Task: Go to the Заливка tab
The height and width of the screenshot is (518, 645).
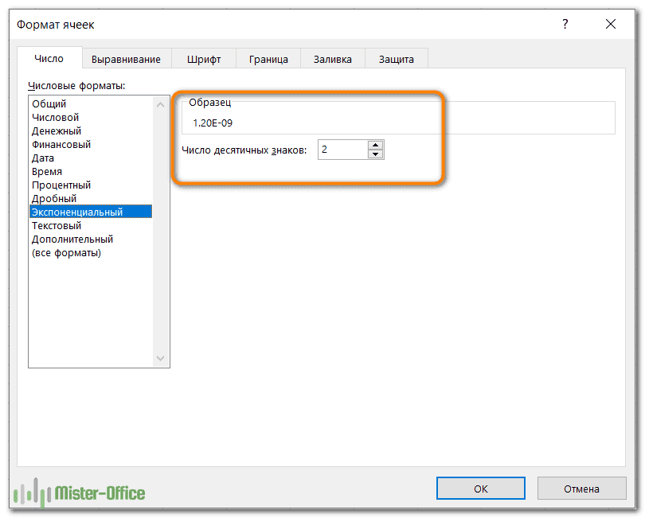Action: click(332, 60)
